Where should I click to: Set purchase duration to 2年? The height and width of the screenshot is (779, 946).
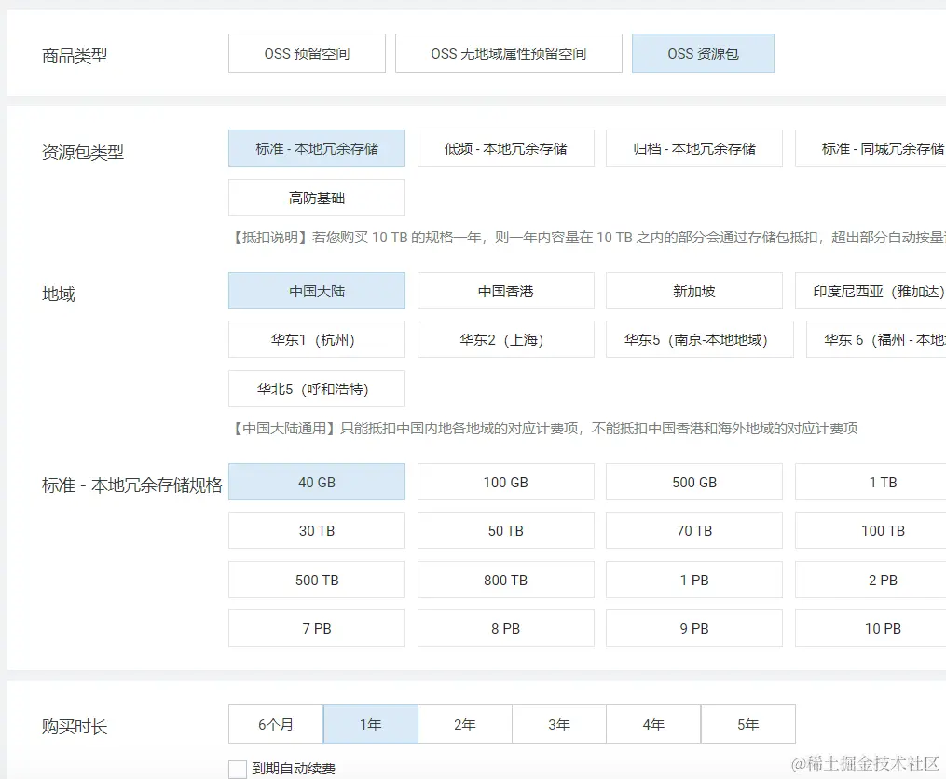pyautogui.click(x=465, y=724)
